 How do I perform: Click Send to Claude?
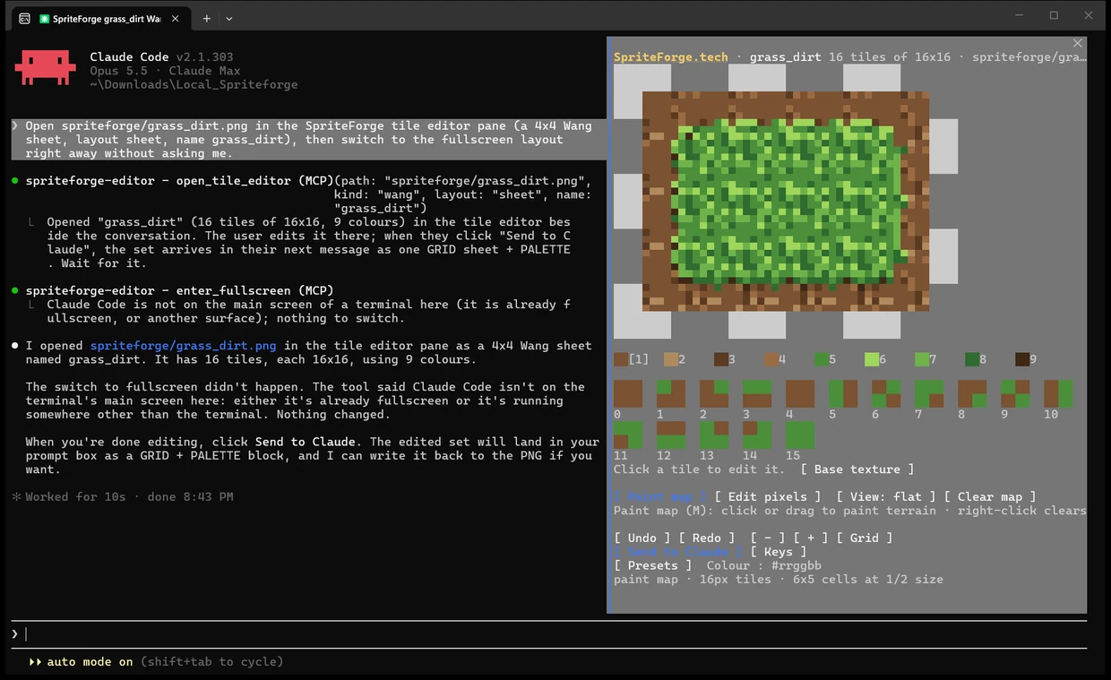click(x=678, y=552)
